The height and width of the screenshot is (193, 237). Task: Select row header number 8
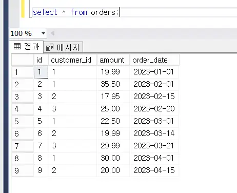point(23,159)
